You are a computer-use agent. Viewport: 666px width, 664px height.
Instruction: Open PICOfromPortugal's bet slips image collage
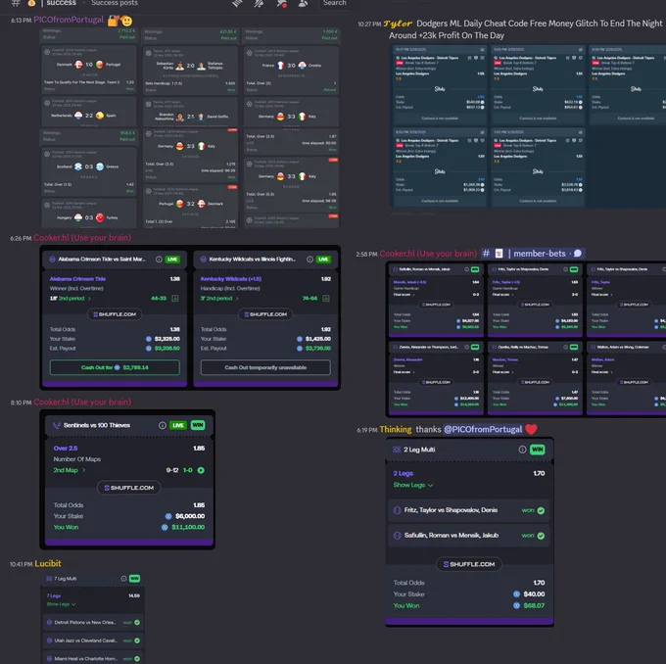point(190,128)
